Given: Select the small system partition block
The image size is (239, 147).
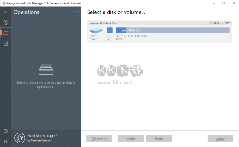Looking at the screenshot, I should click(110, 30).
